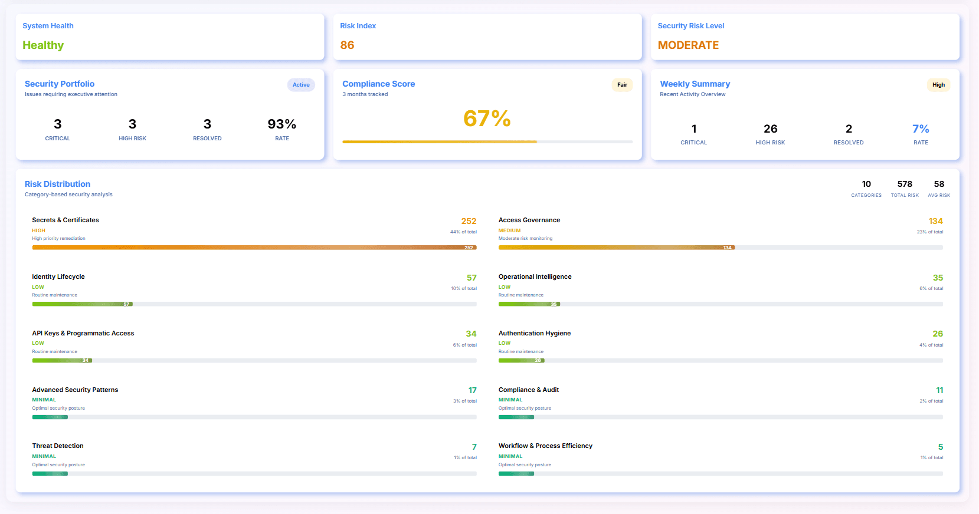Click the 578 TOTAL RISK stat
The image size is (979, 514).
905,189
